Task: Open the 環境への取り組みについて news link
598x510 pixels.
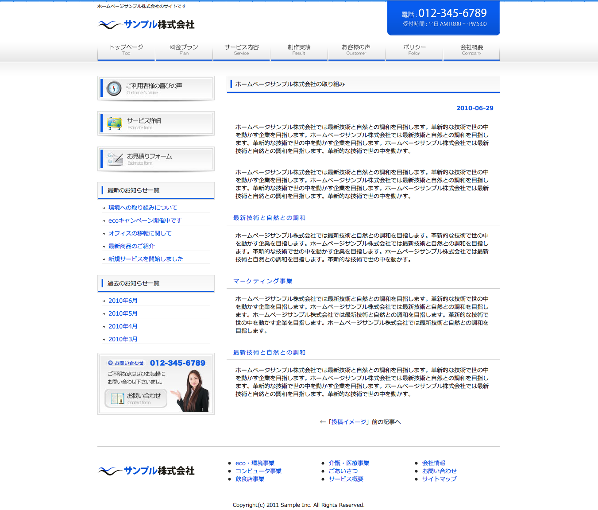Action: [143, 208]
